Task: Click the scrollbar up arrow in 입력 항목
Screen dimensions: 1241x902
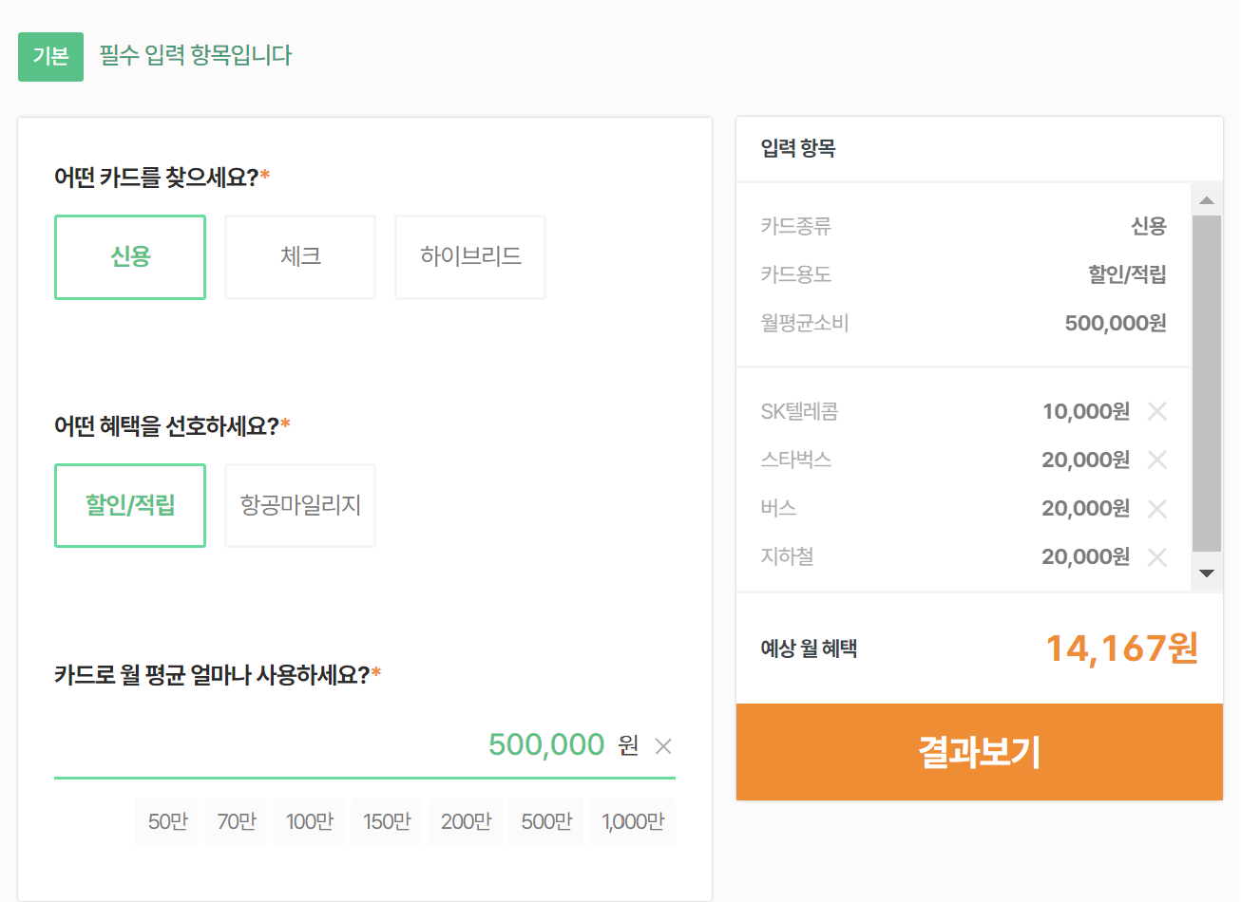Action: click(1207, 198)
